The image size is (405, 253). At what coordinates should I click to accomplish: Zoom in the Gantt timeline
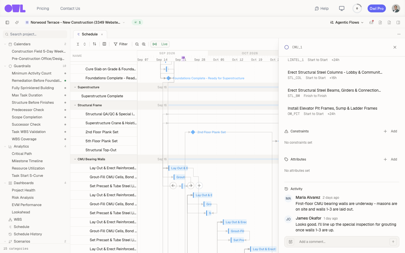pyautogui.click(x=144, y=44)
